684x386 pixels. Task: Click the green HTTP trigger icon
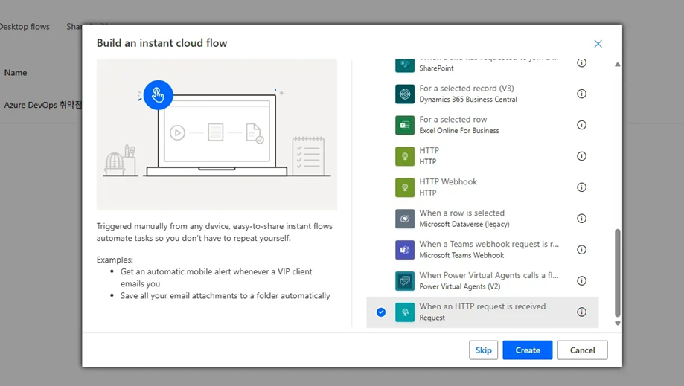pyautogui.click(x=405, y=156)
